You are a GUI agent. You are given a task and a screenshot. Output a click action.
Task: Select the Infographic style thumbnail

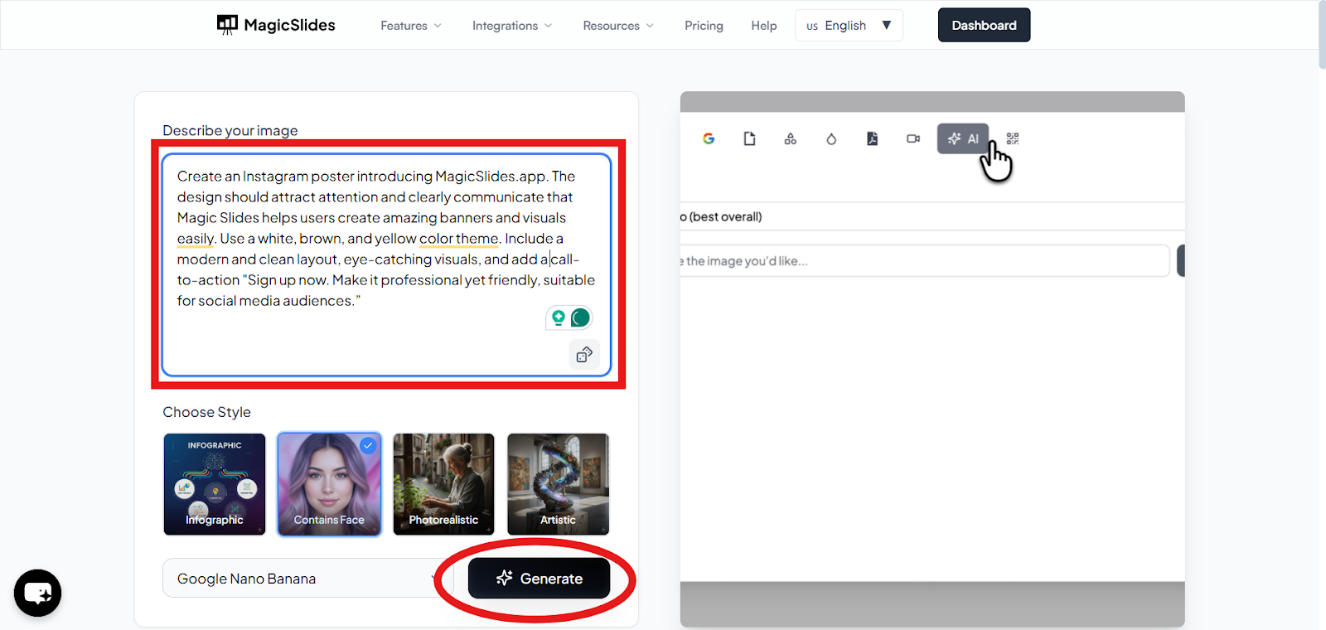tap(215, 484)
